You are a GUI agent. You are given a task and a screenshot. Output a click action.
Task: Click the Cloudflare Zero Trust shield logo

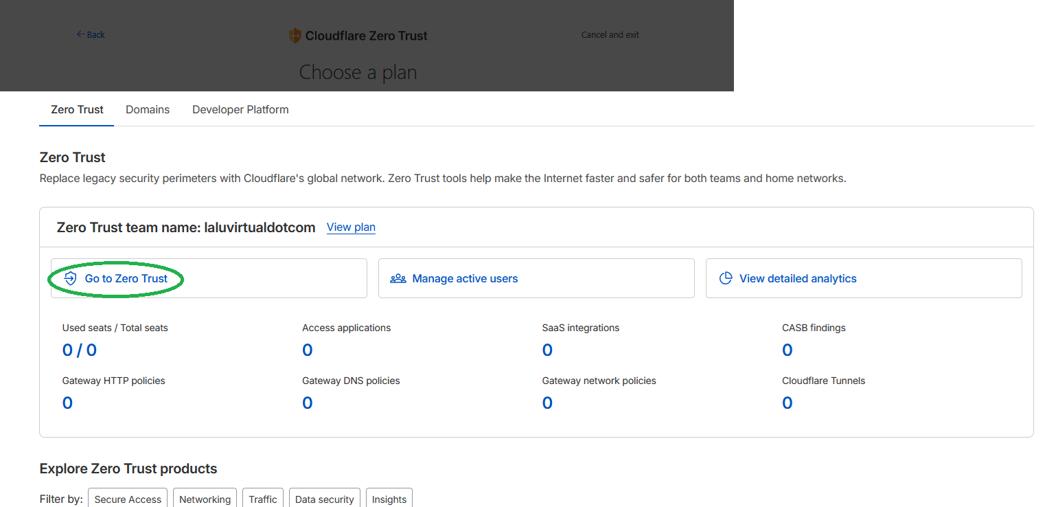[x=295, y=36]
